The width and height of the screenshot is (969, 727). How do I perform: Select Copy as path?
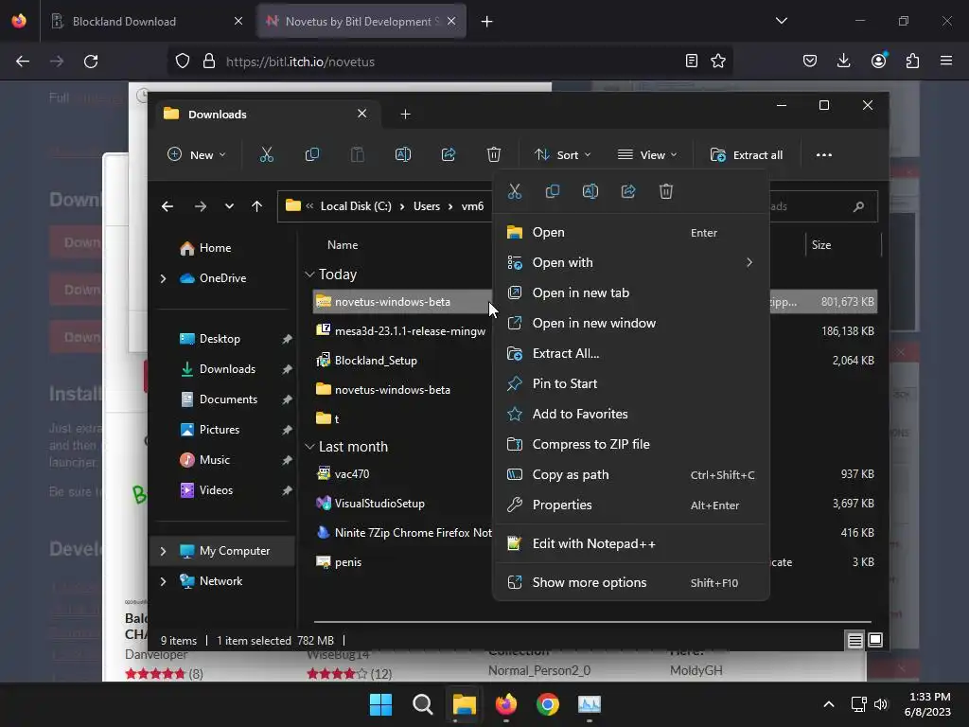(630, 475)
